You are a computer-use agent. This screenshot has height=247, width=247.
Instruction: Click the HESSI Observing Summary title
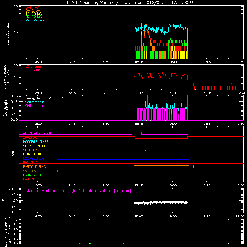[131, 3]
